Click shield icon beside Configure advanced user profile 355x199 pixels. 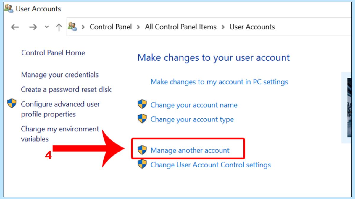[x=12, y=103]
